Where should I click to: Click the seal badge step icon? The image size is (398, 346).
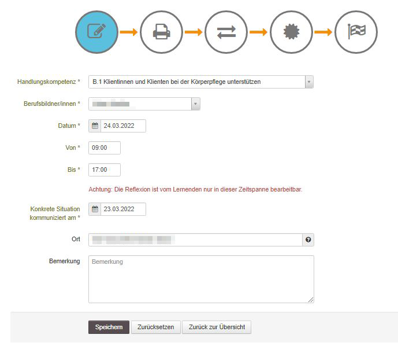[x=291, y=32]
